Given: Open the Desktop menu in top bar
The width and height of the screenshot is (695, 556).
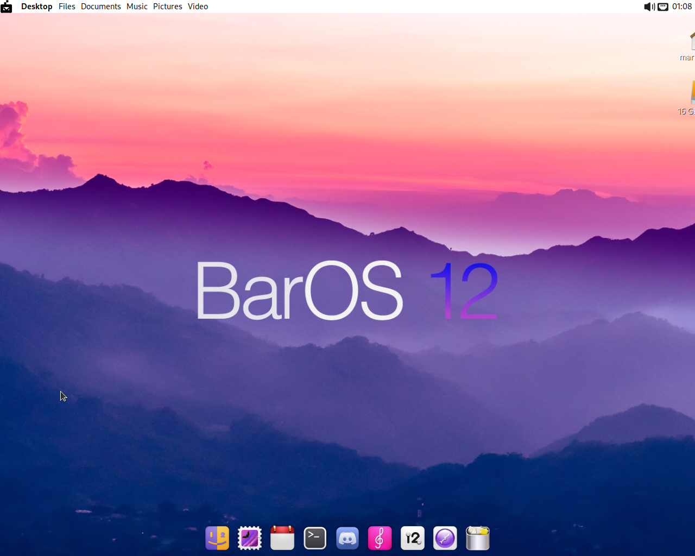Looking at the screenshot, I should [x=36, y=7].
